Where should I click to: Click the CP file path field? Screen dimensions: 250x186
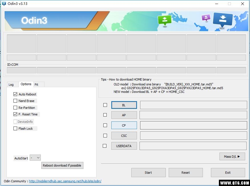coord(193,125)
